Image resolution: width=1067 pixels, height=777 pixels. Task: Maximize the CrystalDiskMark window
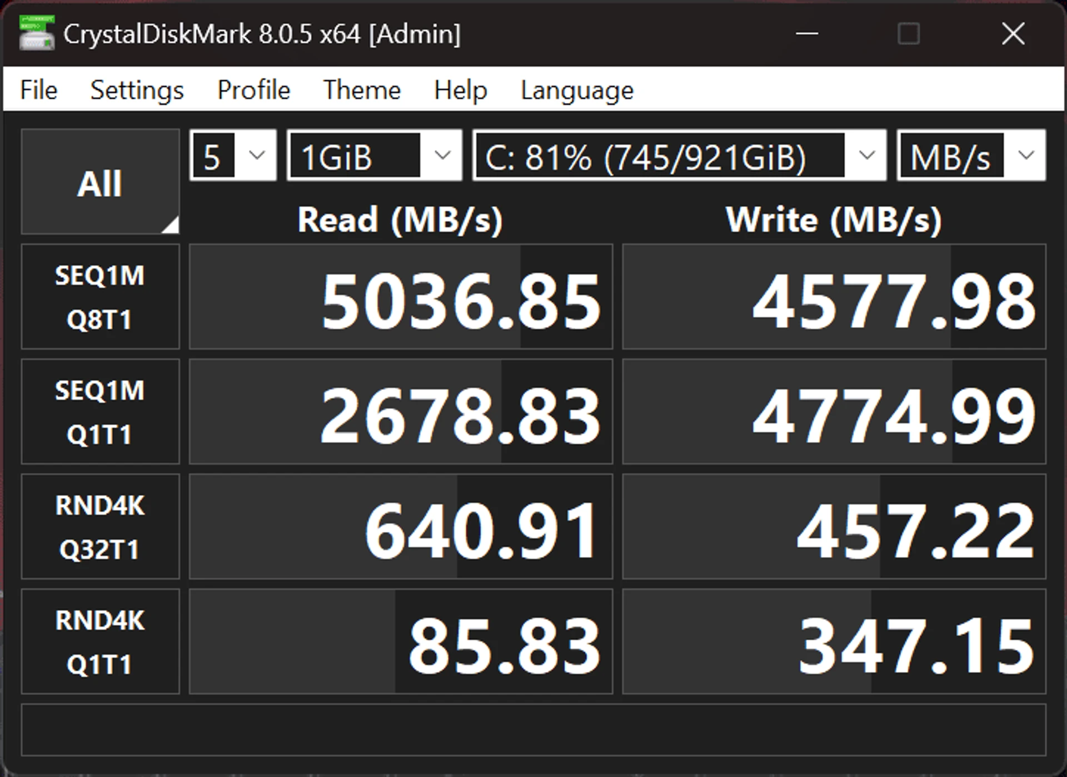[x=909, y=33]
